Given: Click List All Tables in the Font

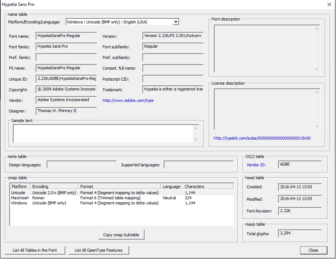Looking at the screenshot, I should (x=35, y=250).
